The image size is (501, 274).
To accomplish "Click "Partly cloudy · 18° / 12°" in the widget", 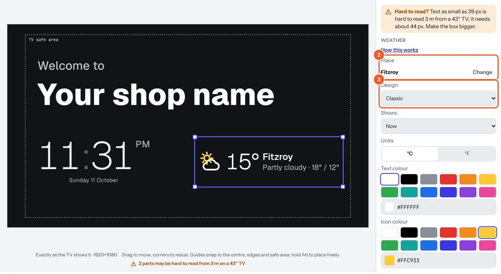I will coord(301,168).
